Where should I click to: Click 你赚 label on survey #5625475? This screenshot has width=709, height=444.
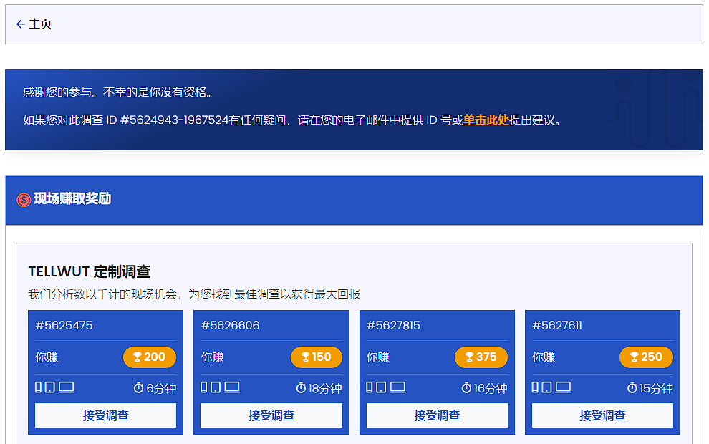47,357
